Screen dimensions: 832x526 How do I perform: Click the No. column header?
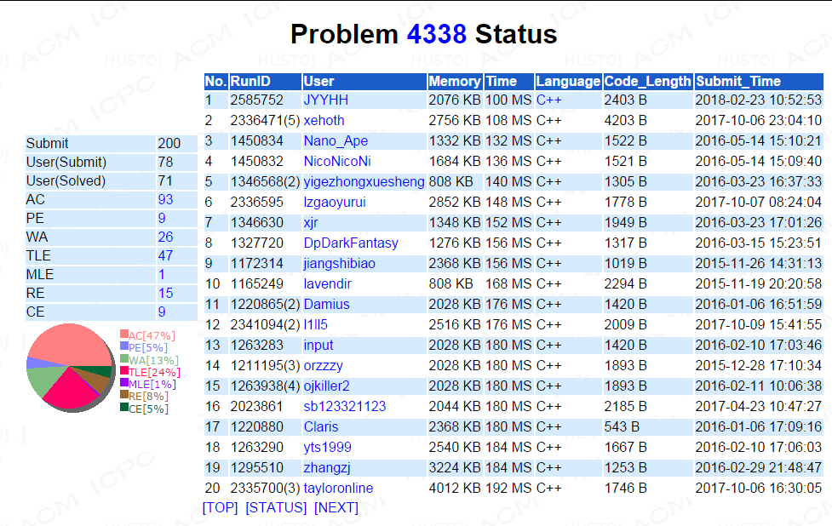216,81
